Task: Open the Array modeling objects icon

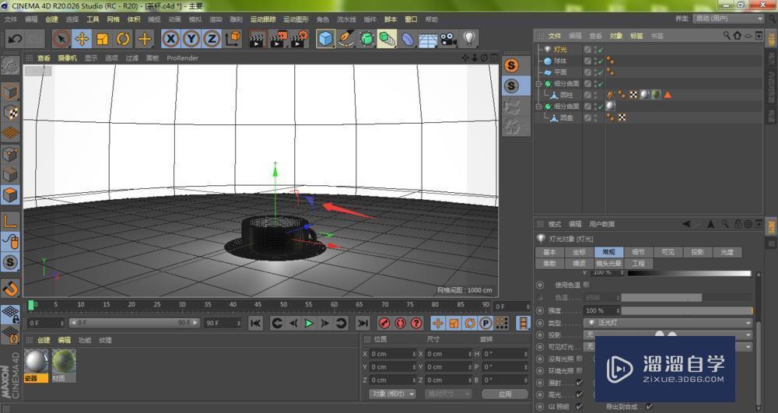Action: pyautogui.click(x=387, y=39)
